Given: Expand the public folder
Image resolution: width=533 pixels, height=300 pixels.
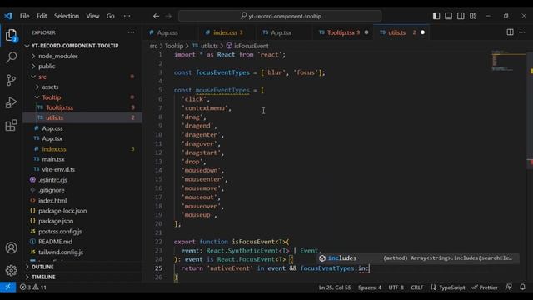Looking at the screenshot, I should 47,67.
